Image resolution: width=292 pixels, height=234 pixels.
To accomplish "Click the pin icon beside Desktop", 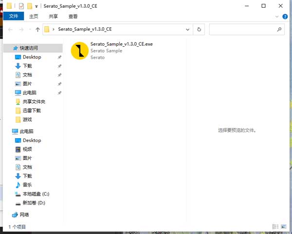I will pos(59,57).
